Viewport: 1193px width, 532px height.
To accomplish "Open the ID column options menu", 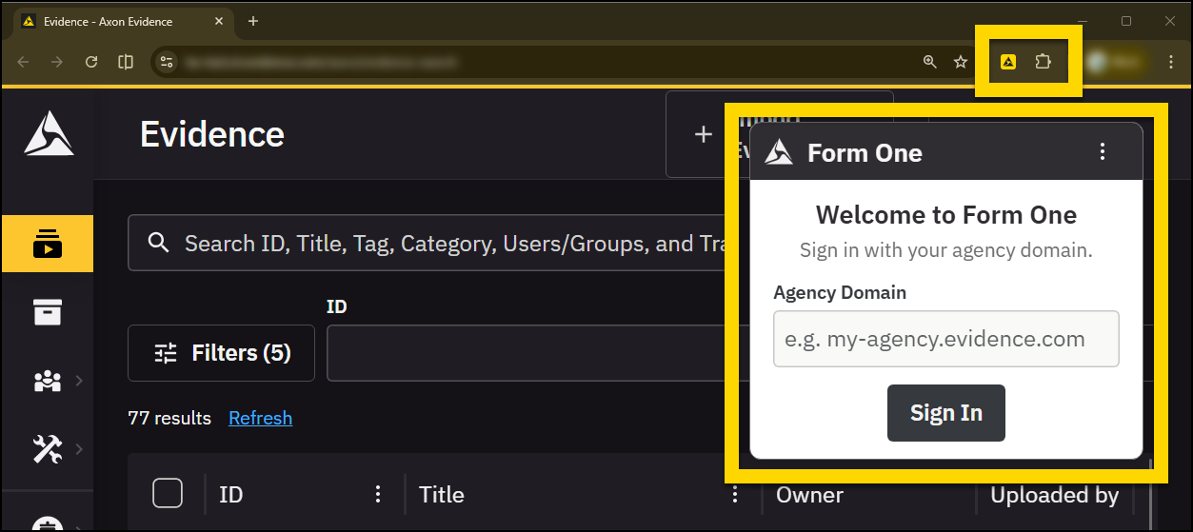I will [x=378, y=494].
